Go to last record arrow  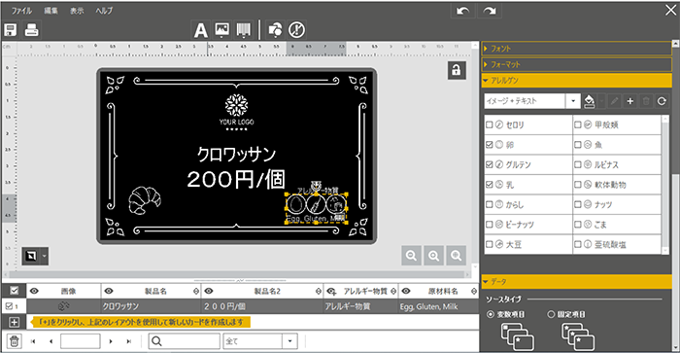[x=129, y=341]
